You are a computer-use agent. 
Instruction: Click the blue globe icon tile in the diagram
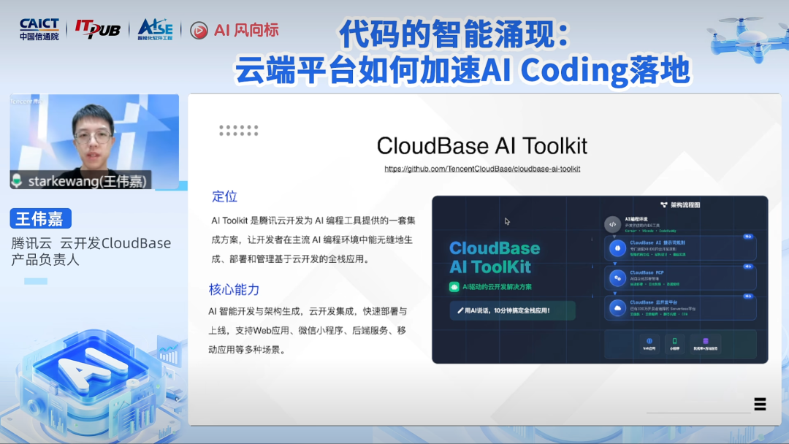tap(649, 343)
